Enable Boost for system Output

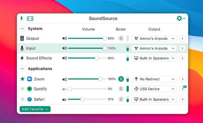pyautogui.click(x=121, y=38)
